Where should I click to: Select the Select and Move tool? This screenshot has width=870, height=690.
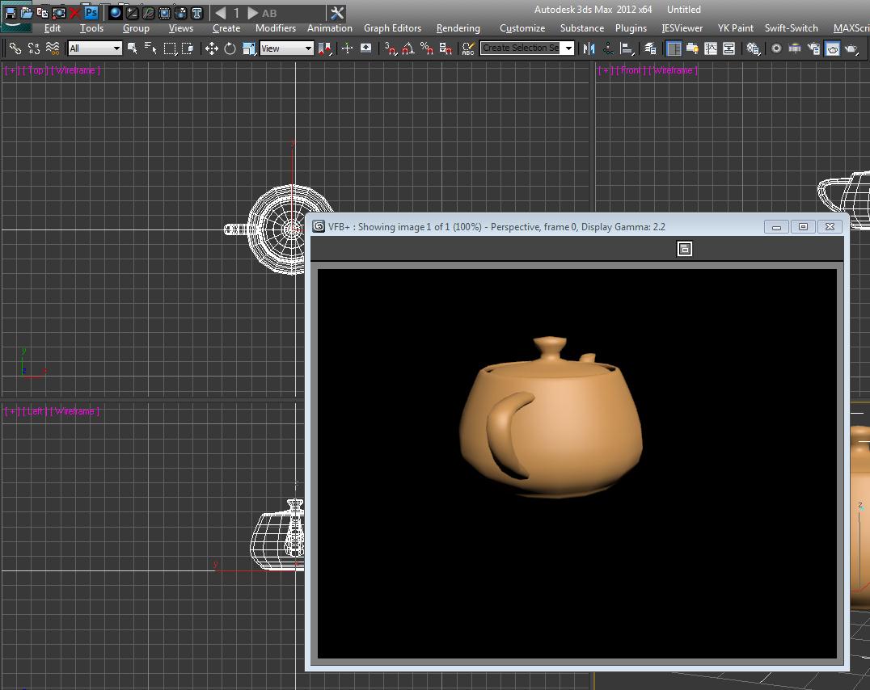[212, 48]
